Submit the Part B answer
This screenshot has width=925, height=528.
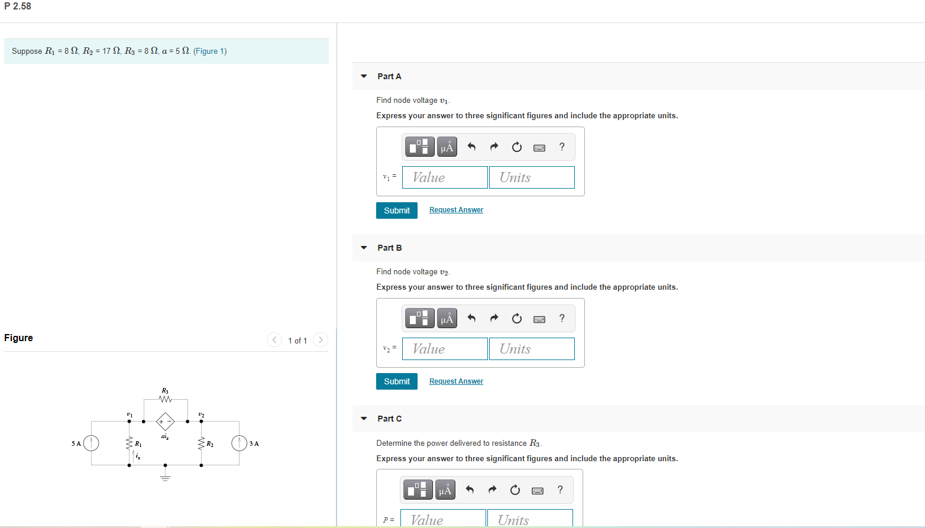(x=397, y=381)
